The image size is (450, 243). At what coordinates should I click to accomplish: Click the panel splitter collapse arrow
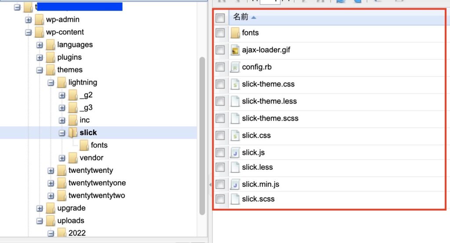210,185
